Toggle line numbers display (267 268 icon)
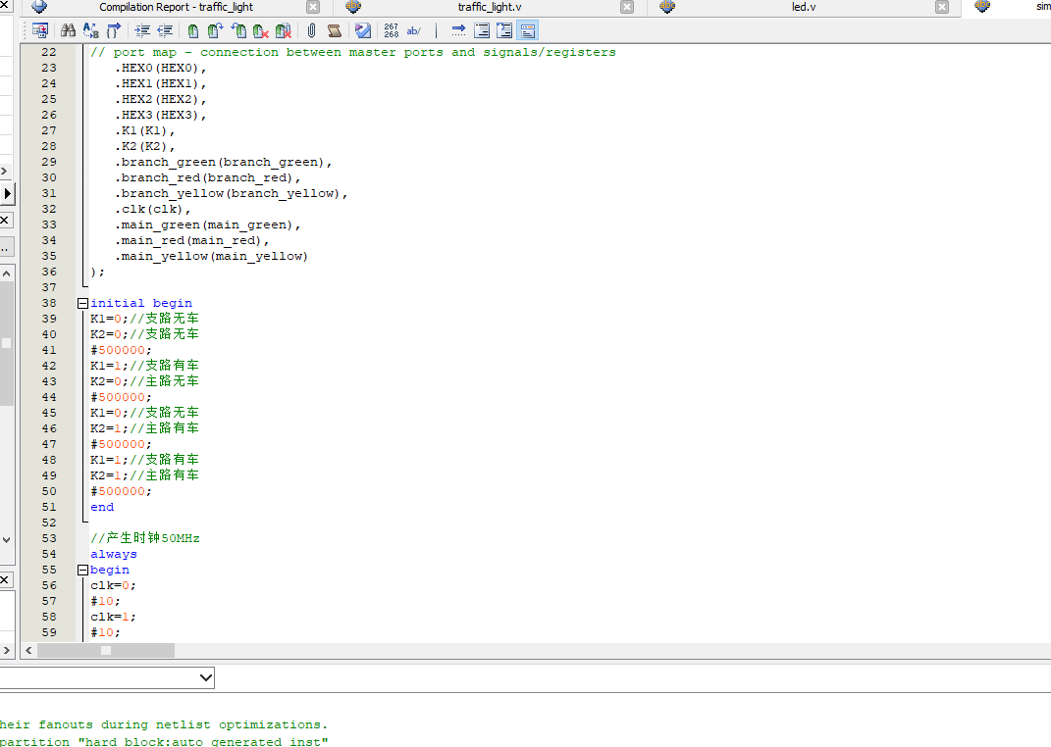 [392, 30]
